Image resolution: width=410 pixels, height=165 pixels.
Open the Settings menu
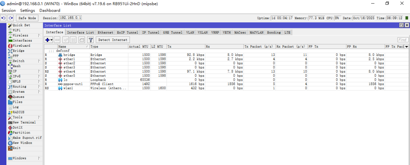click(27, 10)
